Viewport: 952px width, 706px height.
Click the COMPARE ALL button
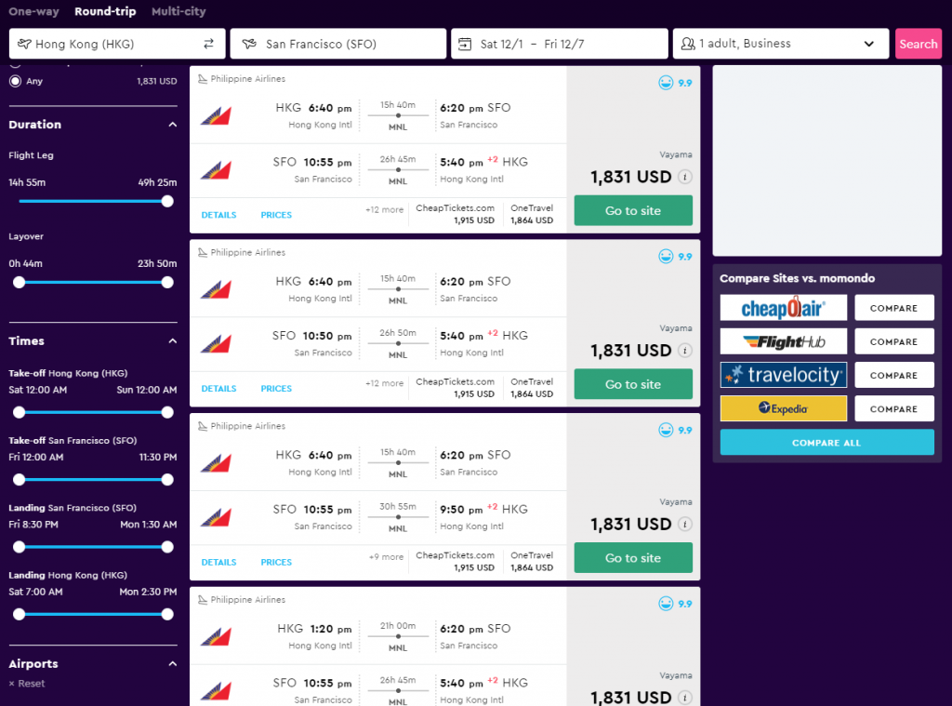826,443
